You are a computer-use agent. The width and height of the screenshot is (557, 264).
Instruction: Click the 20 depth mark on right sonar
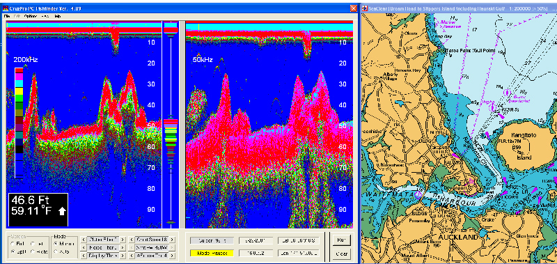(343, 63)
